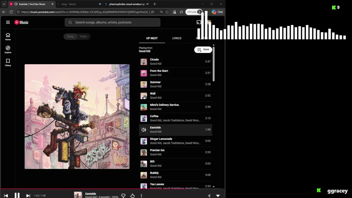Click the Premier Inn thumbnail
This screenshot has height=198, width=352.
[x=144, y=152]
